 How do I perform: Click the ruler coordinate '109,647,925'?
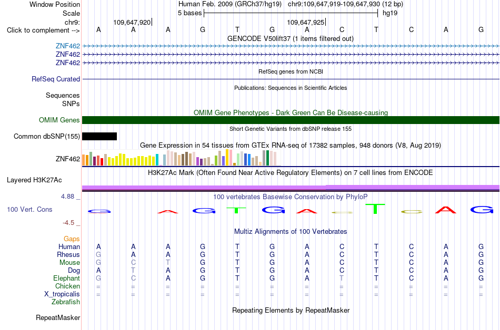[305, 22]
